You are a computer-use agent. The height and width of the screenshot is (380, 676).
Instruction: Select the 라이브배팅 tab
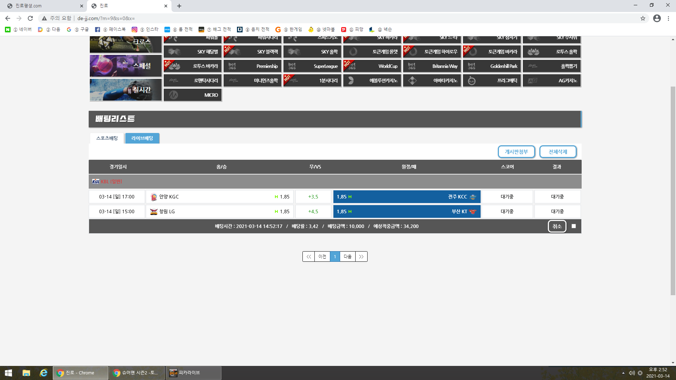pyautogui.click(x=142, y=138)
